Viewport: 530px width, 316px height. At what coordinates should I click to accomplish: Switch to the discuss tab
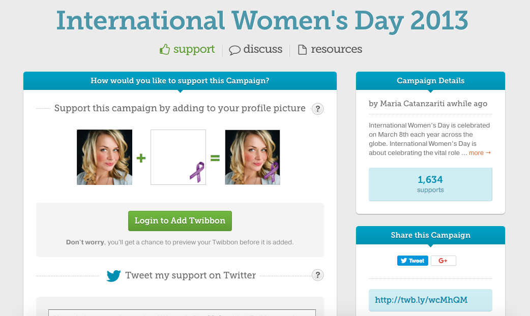coord(255,50)
